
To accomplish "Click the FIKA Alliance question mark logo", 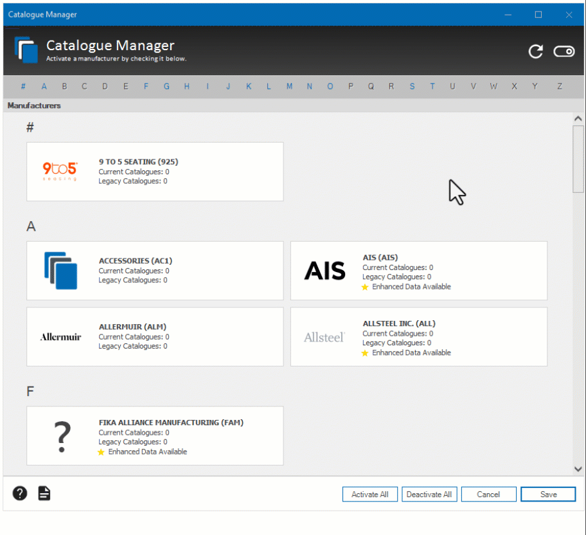I will click(x=62, y=436).
